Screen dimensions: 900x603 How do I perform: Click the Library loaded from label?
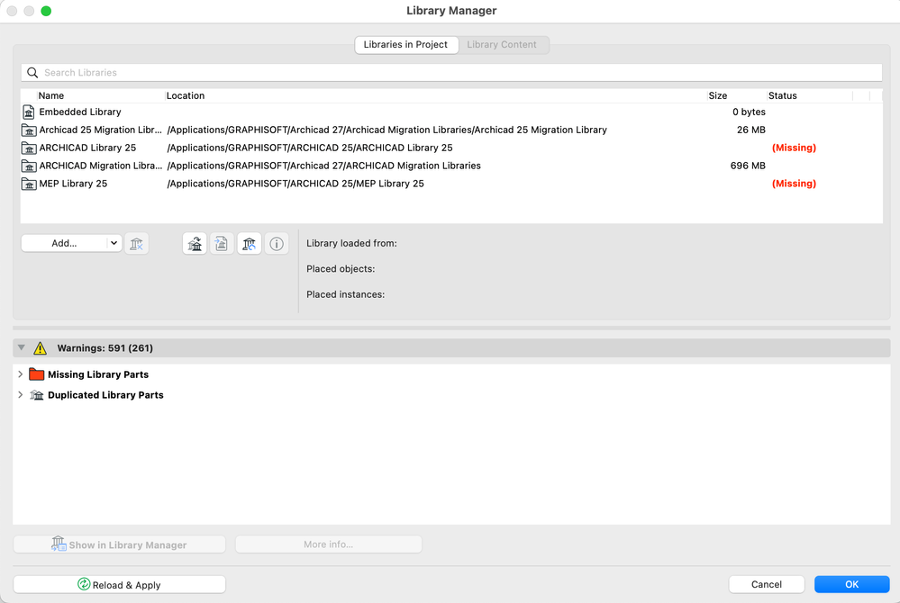[x=351, y=243]
